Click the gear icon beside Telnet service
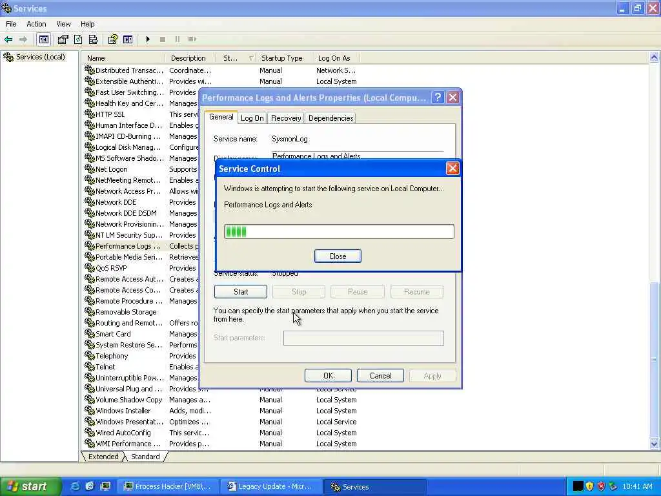The image size is (661, 496). coord(89,367)
